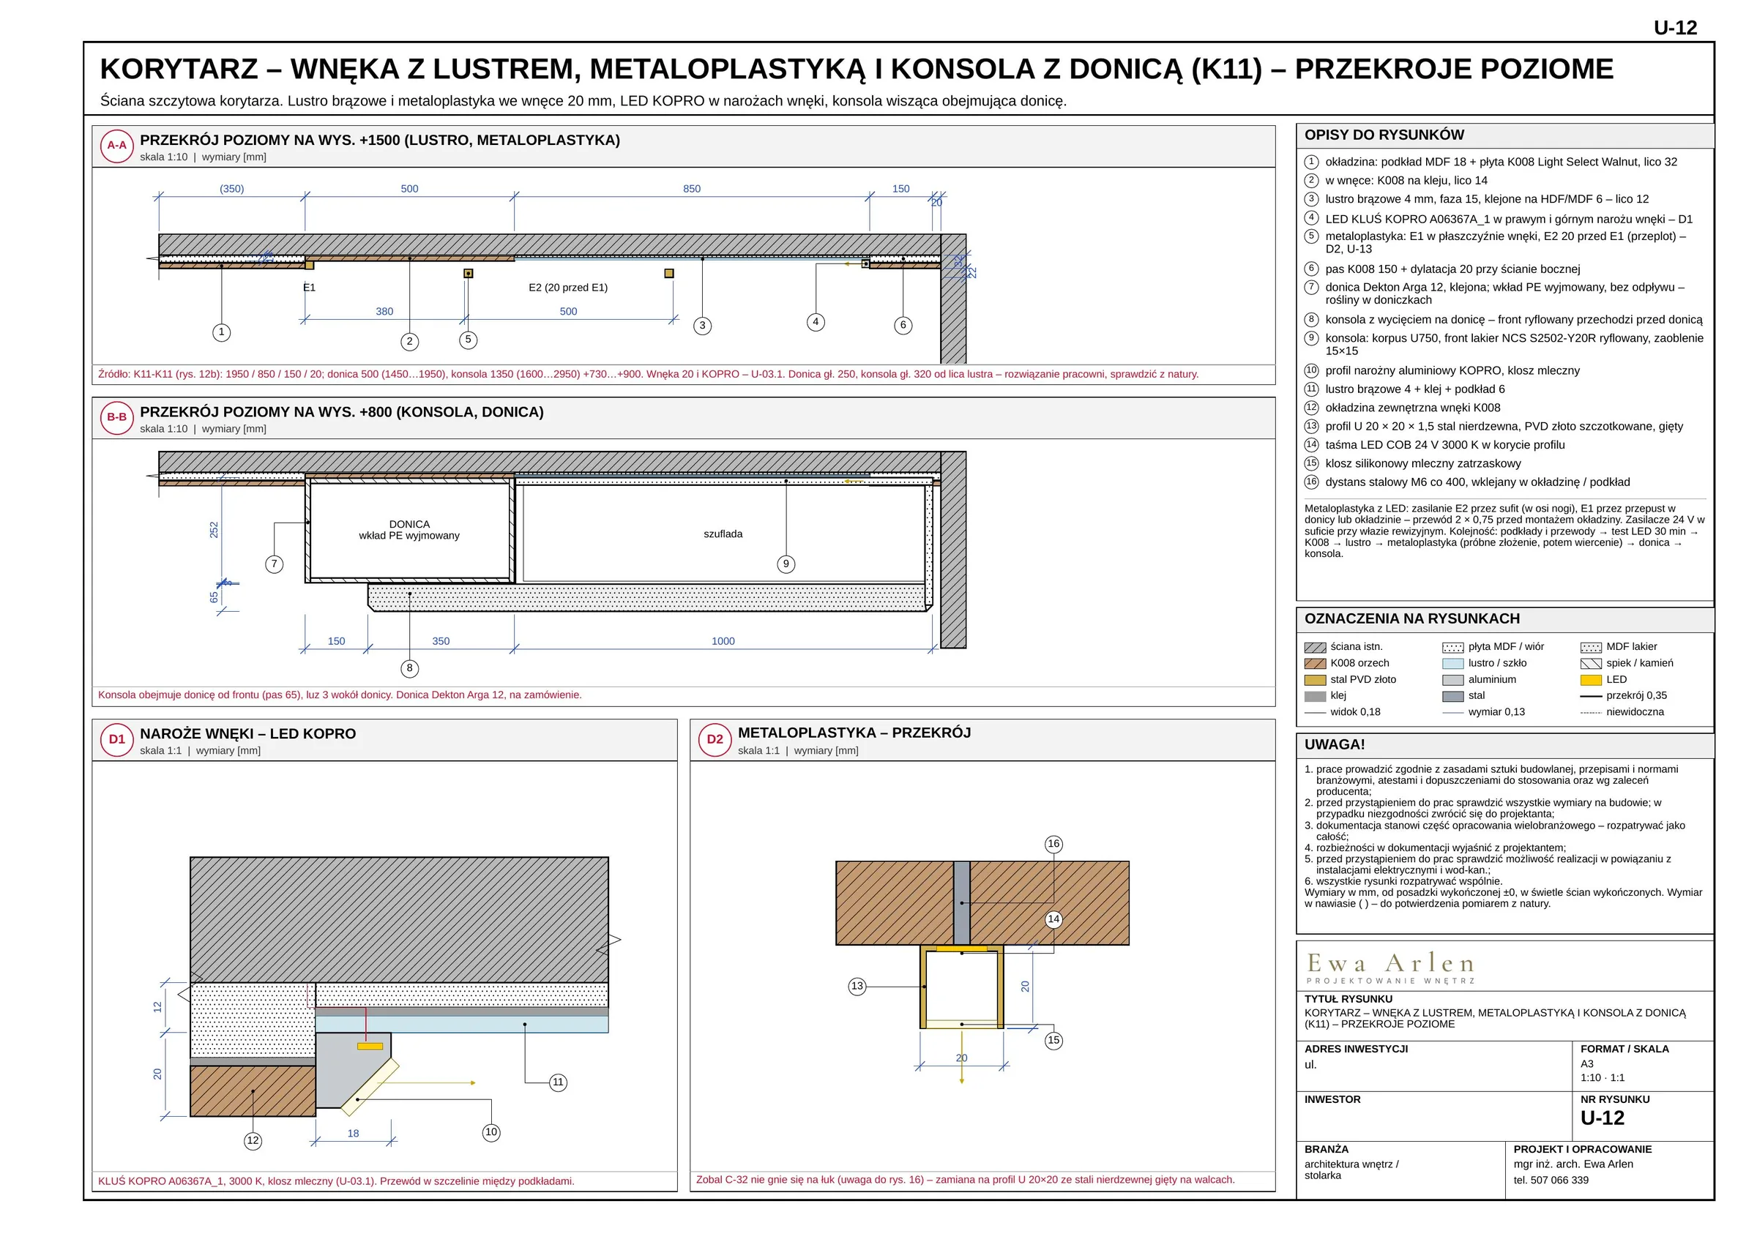
Task: Click description item 4 LED KLUŚ KOPRO
Action: coord(1499,219)
